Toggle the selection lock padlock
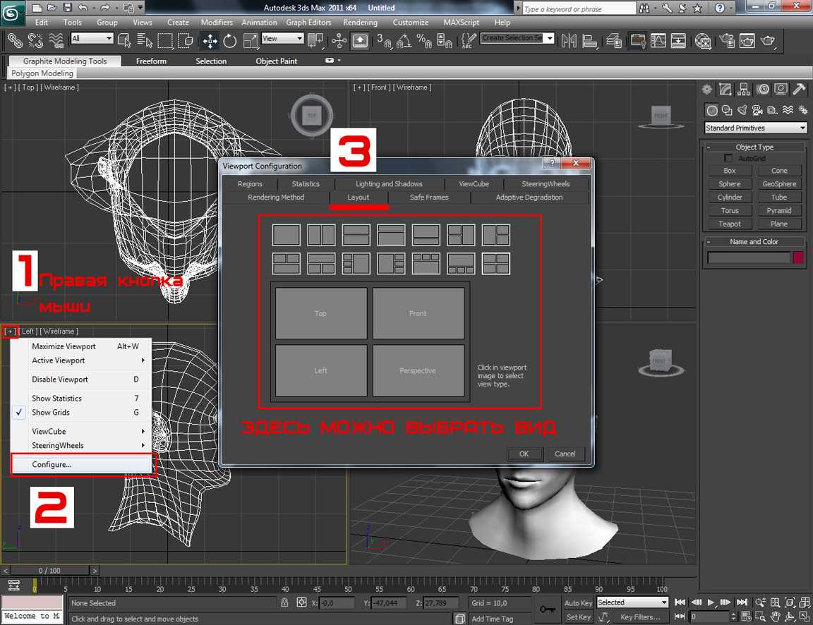Viewport: 813px width, 625px height. (284, 603)
